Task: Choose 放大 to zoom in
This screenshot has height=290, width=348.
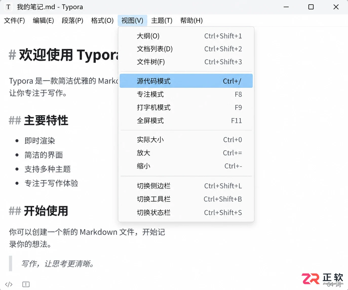Action: (x=186, y=153)
